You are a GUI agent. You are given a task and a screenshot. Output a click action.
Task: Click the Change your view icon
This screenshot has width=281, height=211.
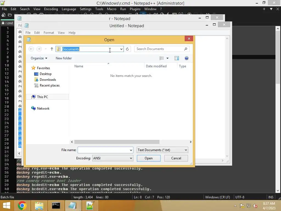click(x=161, y=58)
